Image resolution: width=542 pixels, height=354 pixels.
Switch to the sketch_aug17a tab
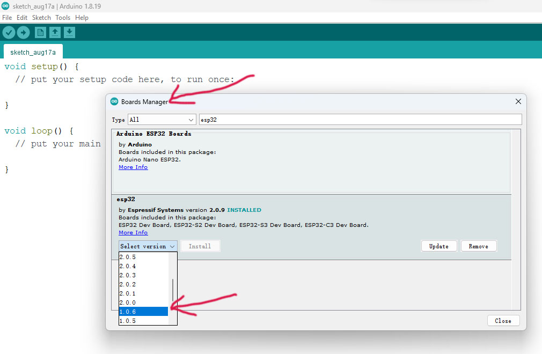pos(33,52)
